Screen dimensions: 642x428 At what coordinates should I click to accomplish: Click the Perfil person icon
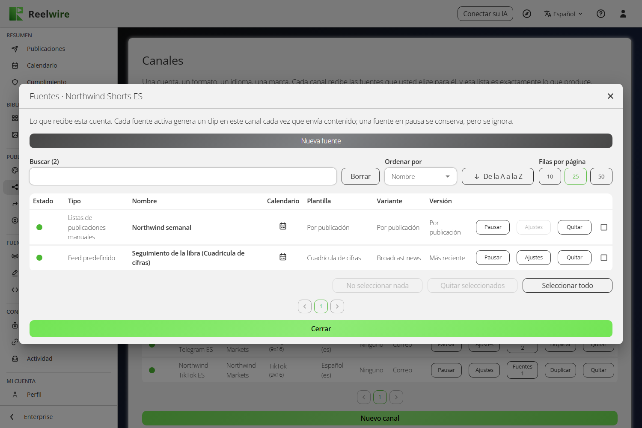(15, 395)
